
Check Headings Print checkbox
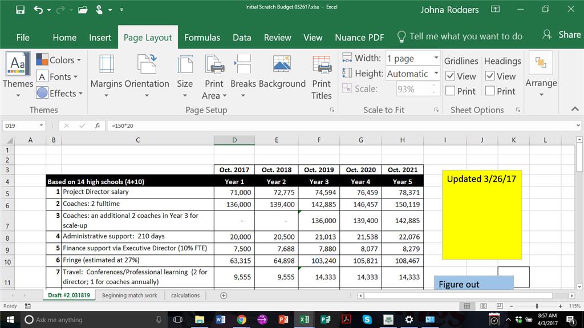490,91
